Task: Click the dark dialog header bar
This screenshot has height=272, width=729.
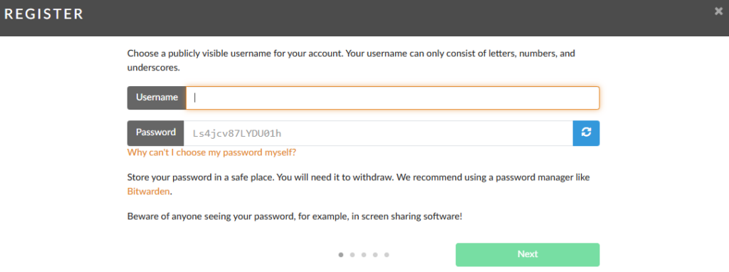Action: (x=364, y=18)
